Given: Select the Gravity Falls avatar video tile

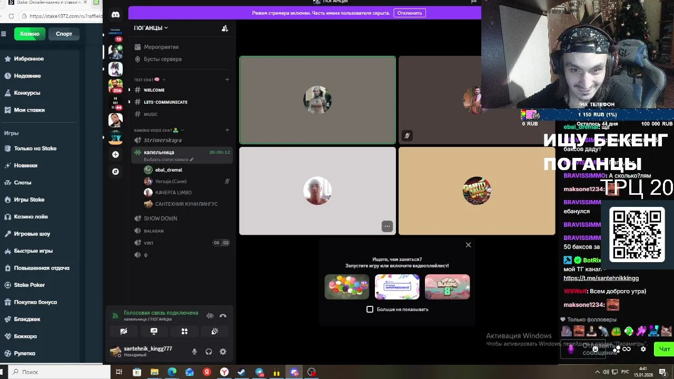Looking at the screenshot, I should 477,191.
